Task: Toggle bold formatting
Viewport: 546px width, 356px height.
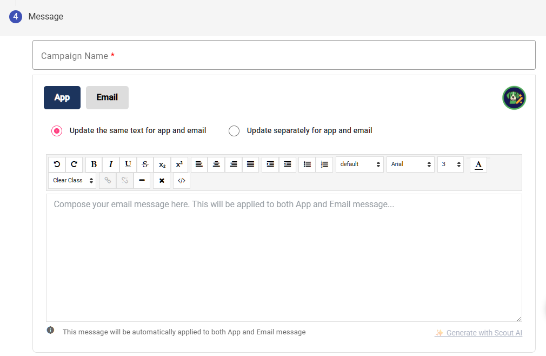Action: pyautogui.click(x=94, y=164)
